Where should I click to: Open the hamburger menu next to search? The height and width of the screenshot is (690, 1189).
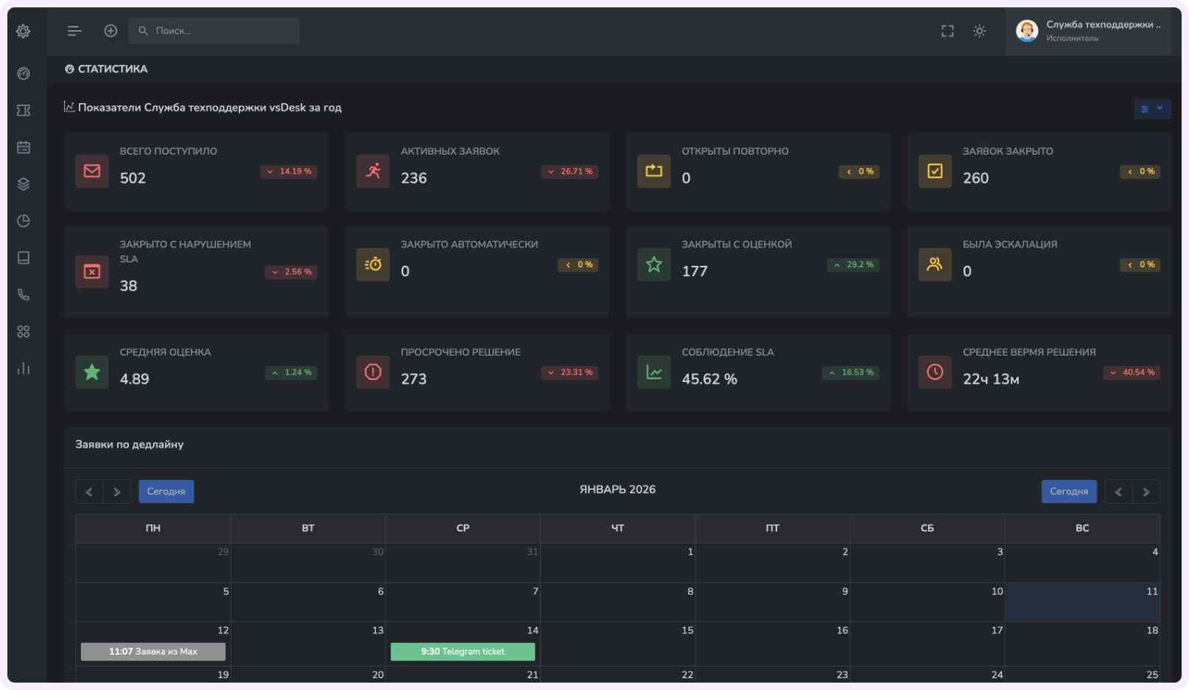pyautogui.click(x=74, y=30)
